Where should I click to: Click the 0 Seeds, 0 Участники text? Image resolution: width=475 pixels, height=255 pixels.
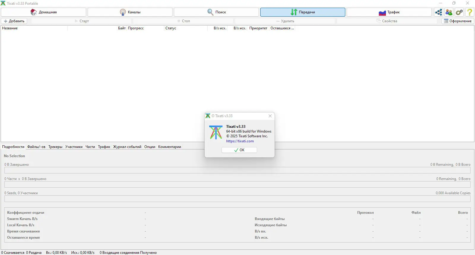(x=21, y=193)
